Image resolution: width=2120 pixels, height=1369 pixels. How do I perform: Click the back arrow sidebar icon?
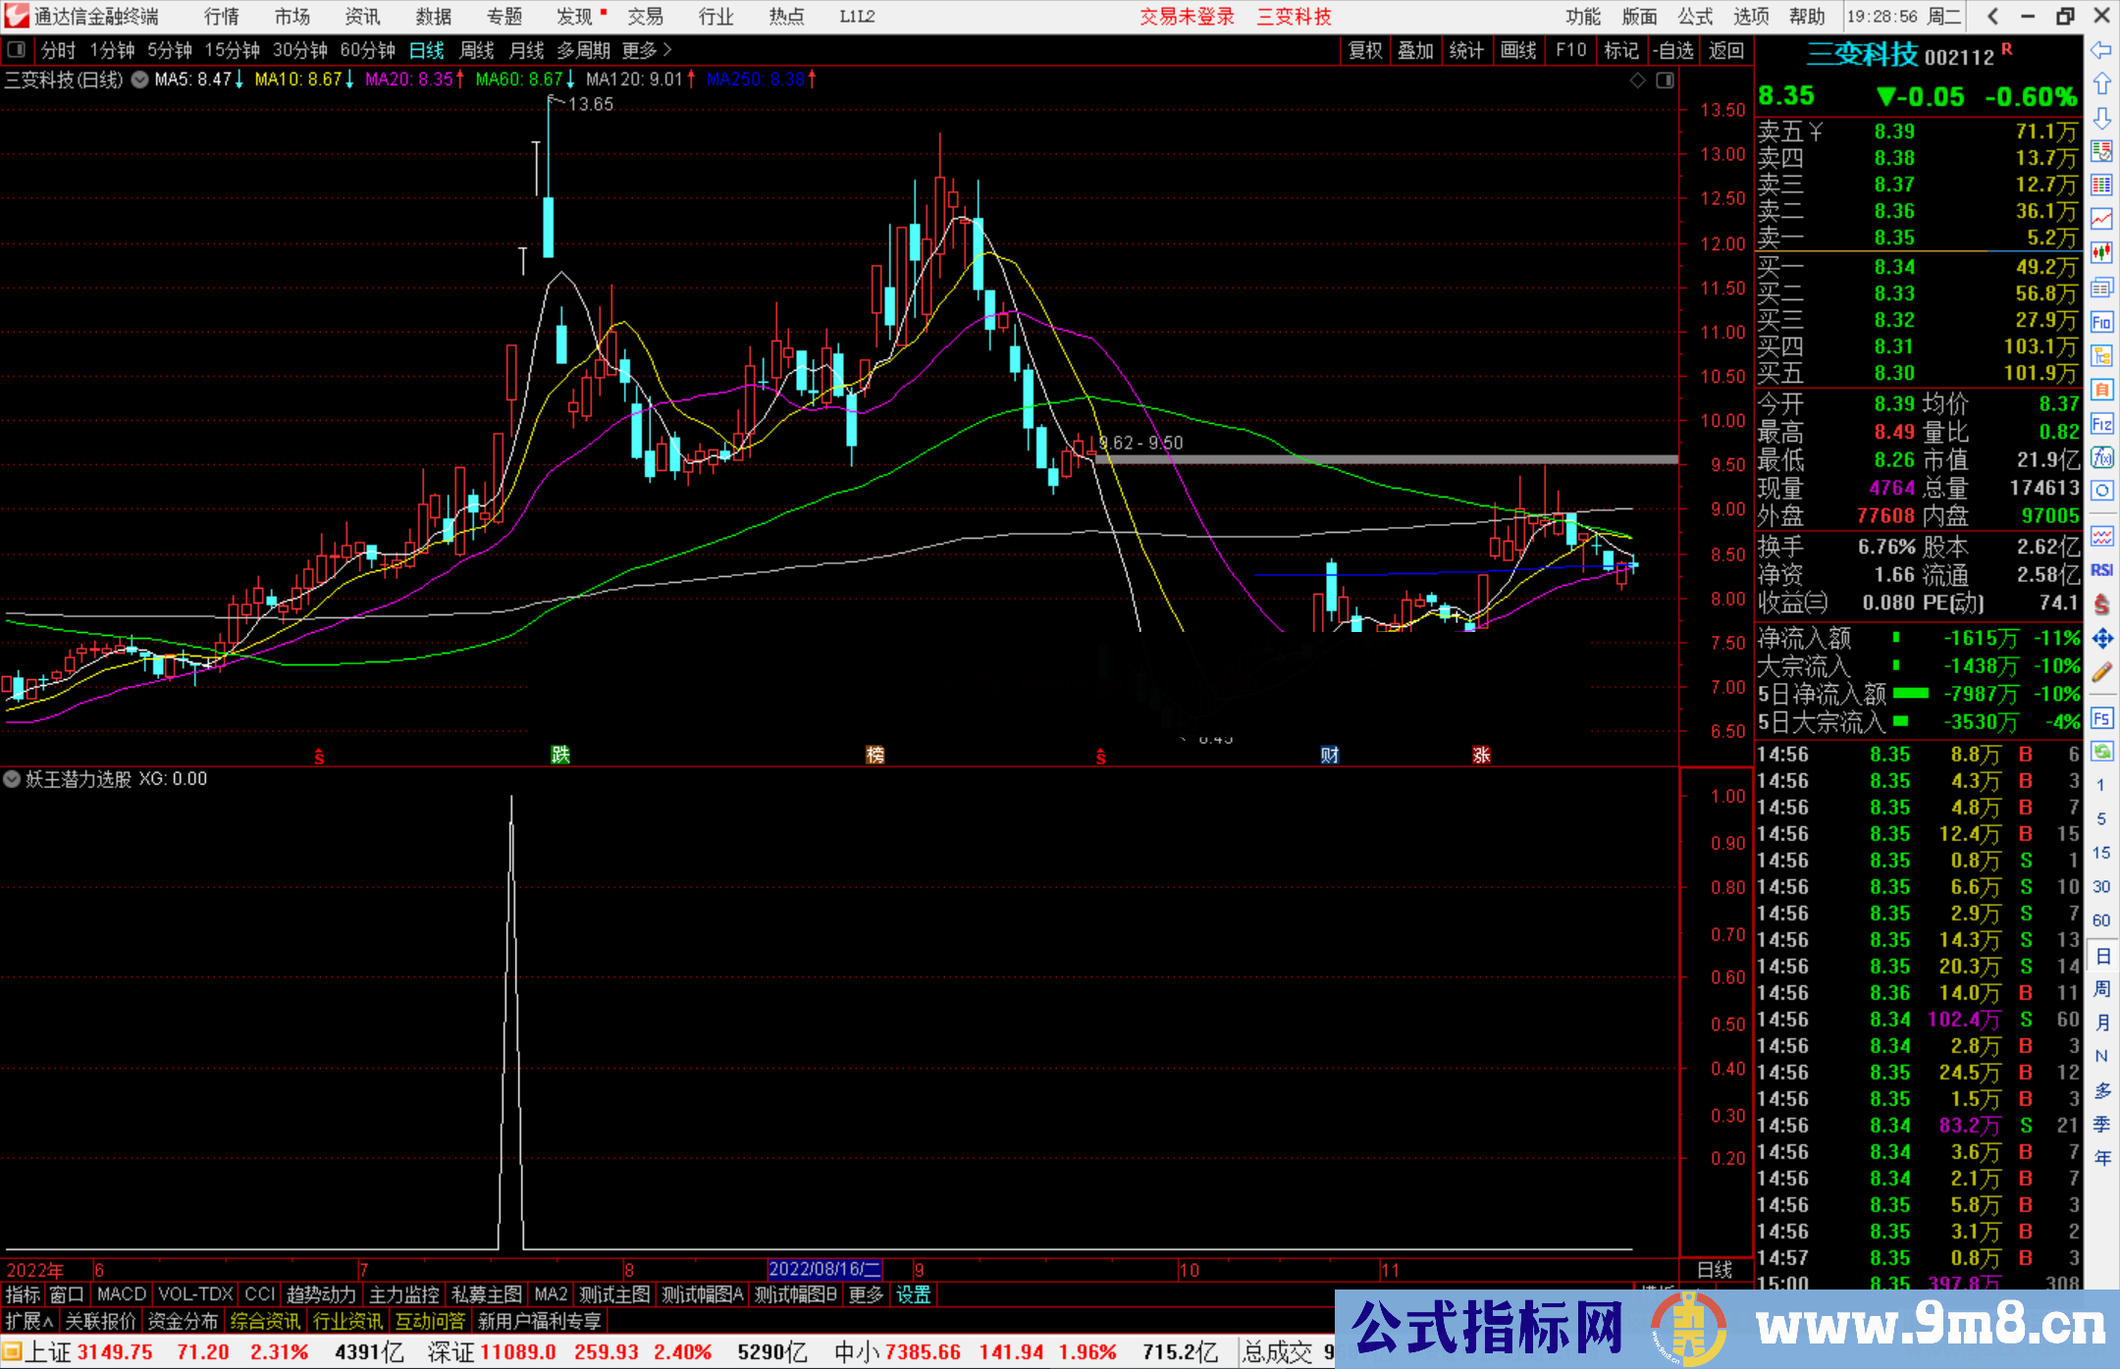[2101, 50]
